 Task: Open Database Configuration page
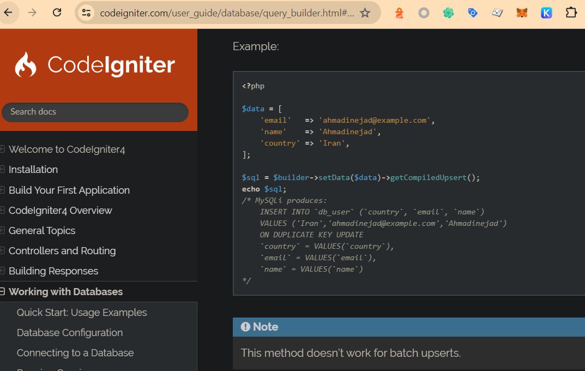pyautogui.click(x=70, y=333)
